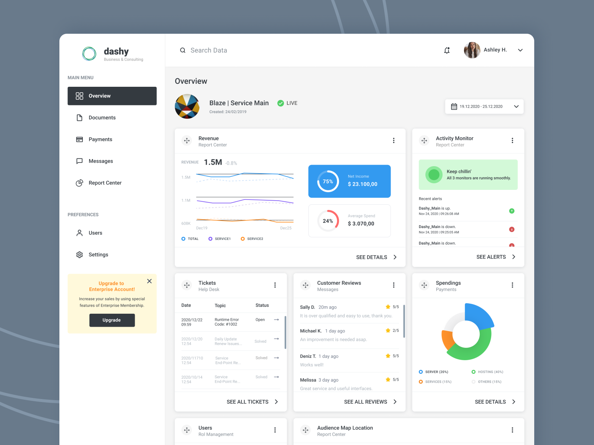Open the notification bell
This screenshot has width=594, height=445.
(x=447, y=50)
